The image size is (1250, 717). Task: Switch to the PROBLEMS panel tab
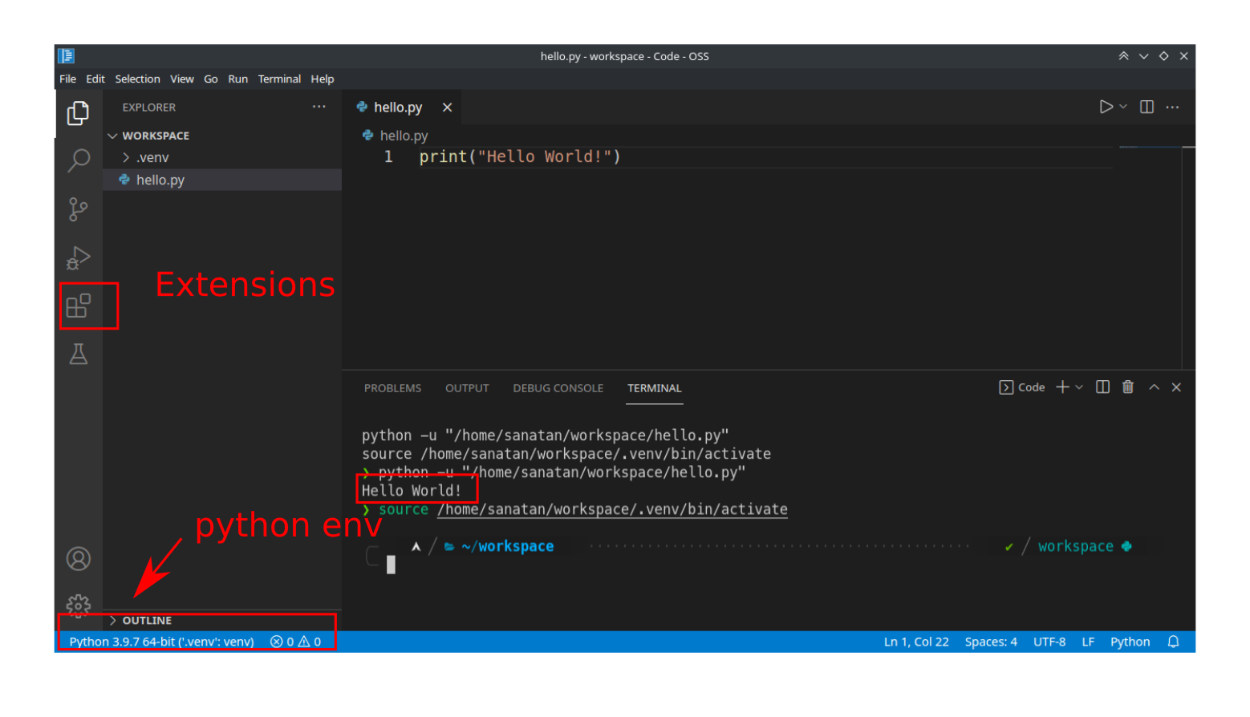392,388
